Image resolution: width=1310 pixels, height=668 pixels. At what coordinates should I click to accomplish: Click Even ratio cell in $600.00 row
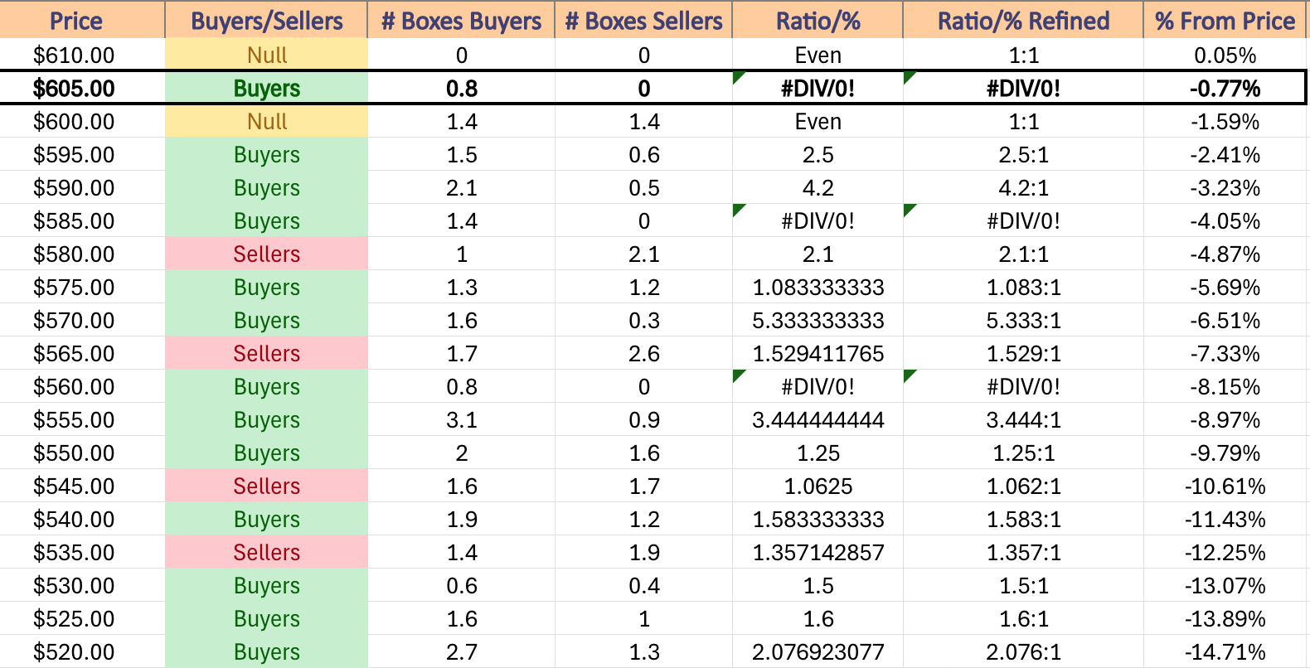pos(818,121)
